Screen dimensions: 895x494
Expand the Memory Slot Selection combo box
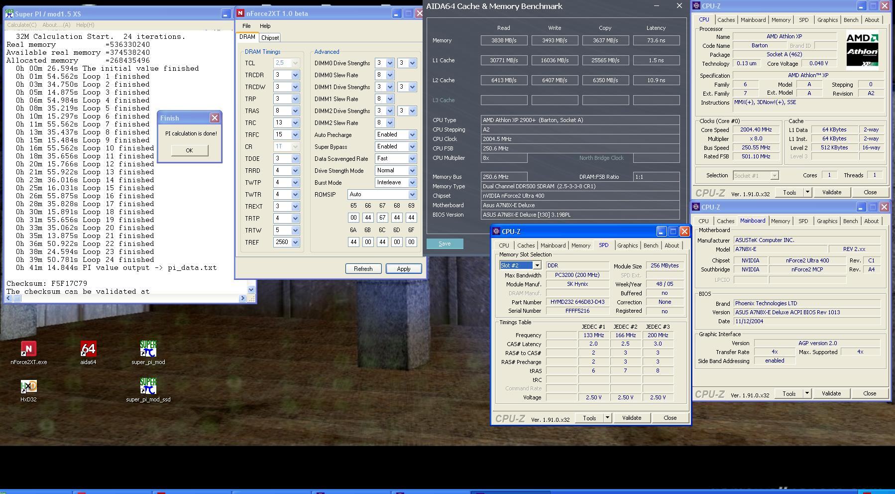pos(537,265)
